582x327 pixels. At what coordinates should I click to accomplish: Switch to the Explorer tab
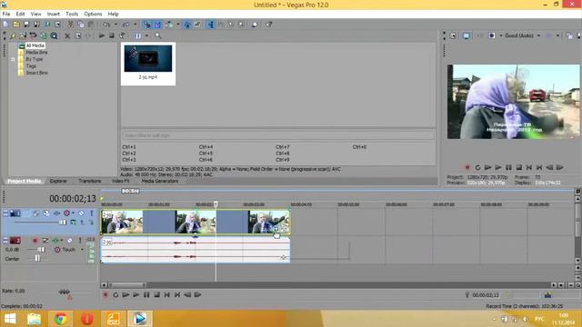pos(58,182)
